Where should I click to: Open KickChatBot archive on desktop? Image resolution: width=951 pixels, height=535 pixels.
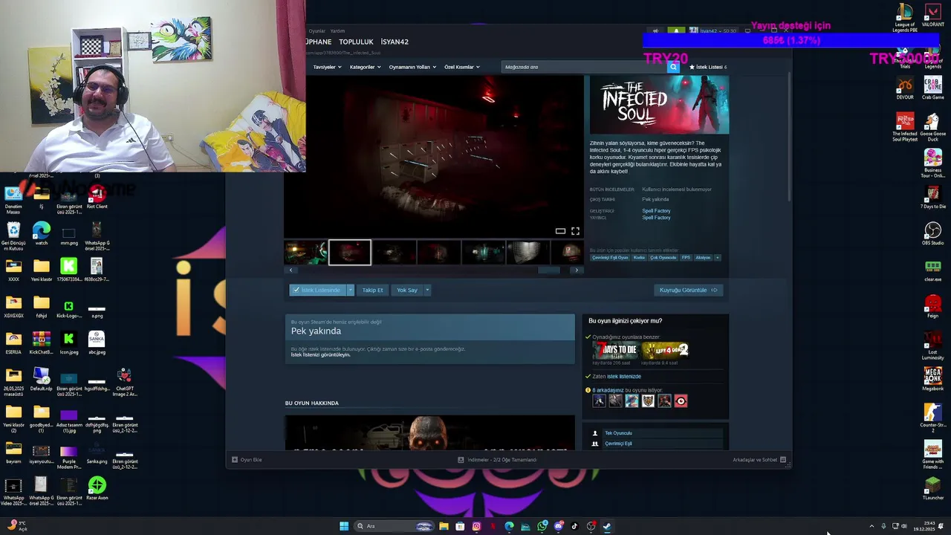tap(41, 343)
